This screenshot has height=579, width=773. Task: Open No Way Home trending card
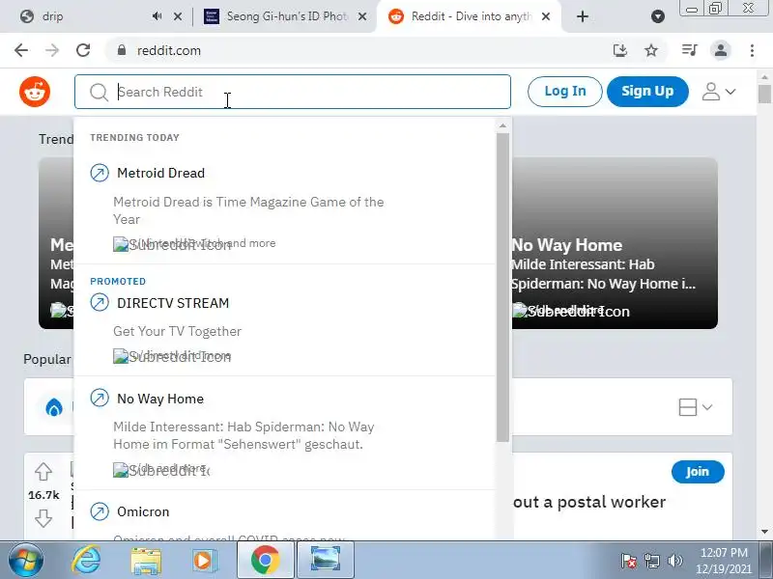click(615, 243)
